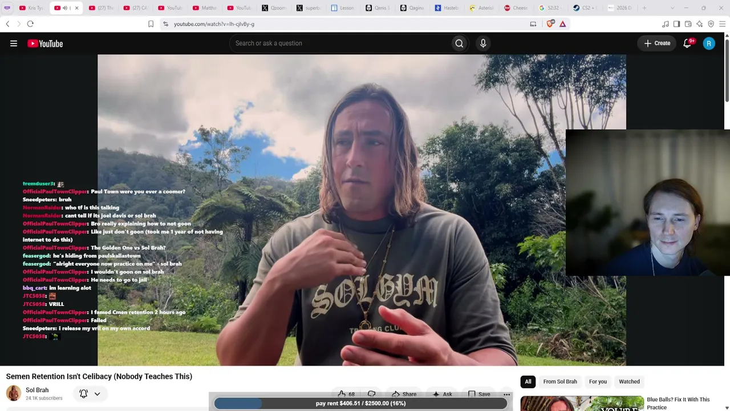Mute the playing YouTube tab audio
This screenshot has width=730, height=411.
pos(65,8)
